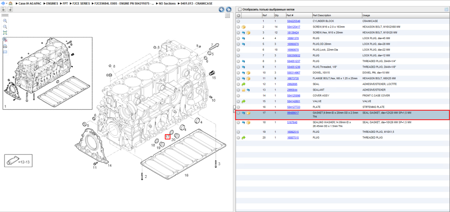Click the zoom in magnifier tool
This screenshot has height=212, width=450.
click(5, 21)
